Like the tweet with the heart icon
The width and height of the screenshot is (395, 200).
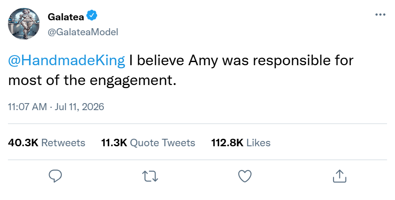coord(245,176)
